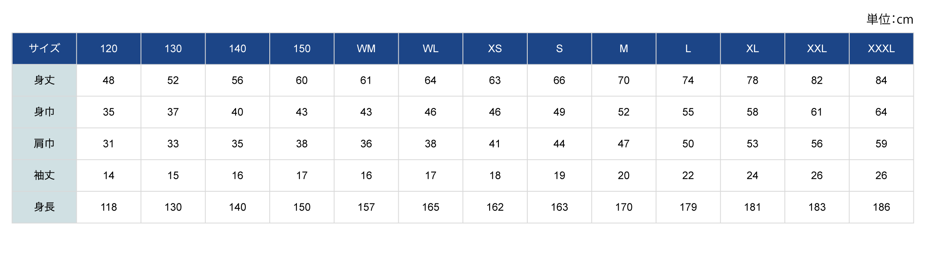This screenshot has width=926, height=256.
Task: Select the 120 size column header
Action: (109, 49)
